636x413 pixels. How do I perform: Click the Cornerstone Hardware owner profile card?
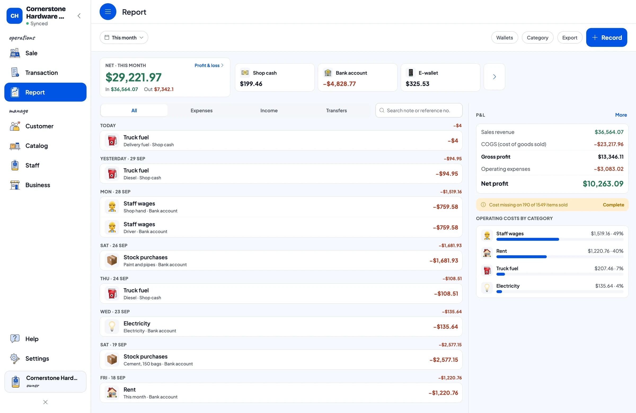[45, 381]
